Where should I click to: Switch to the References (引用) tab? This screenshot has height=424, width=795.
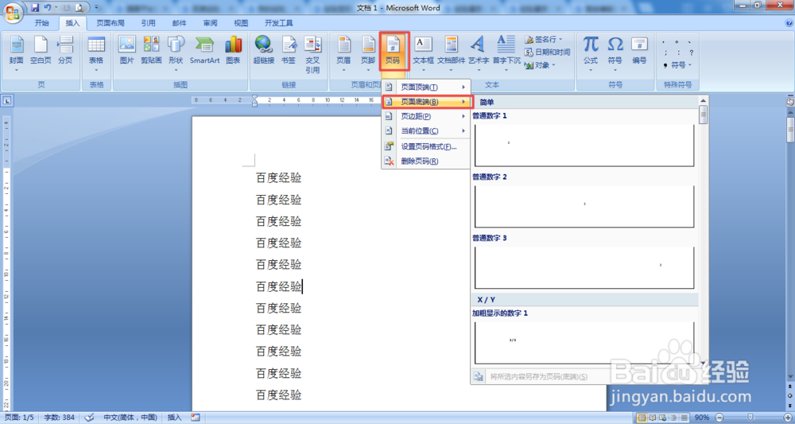(148, 23)
